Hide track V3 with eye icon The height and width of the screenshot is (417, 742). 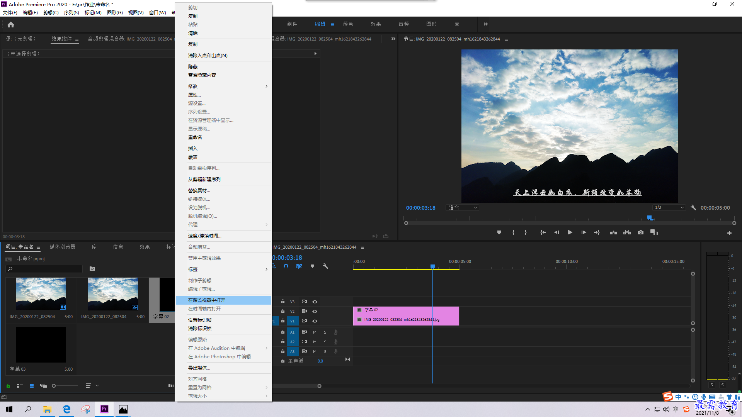[x=315, y=302]
